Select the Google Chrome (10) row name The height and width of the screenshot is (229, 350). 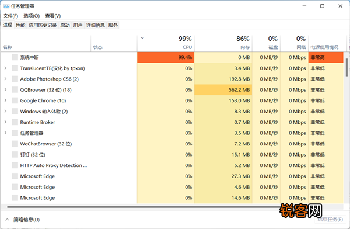click(x=43, y=100)
